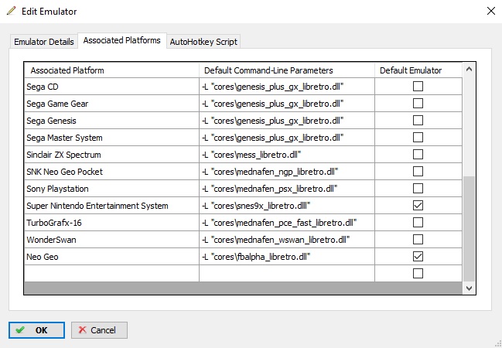Enable Default Emulator for WonderSwan
This screenshot has width=502, height=348.
click(x=418, y=239)
